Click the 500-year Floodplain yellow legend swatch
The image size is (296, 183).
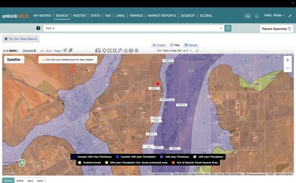[x=107, y=163]
